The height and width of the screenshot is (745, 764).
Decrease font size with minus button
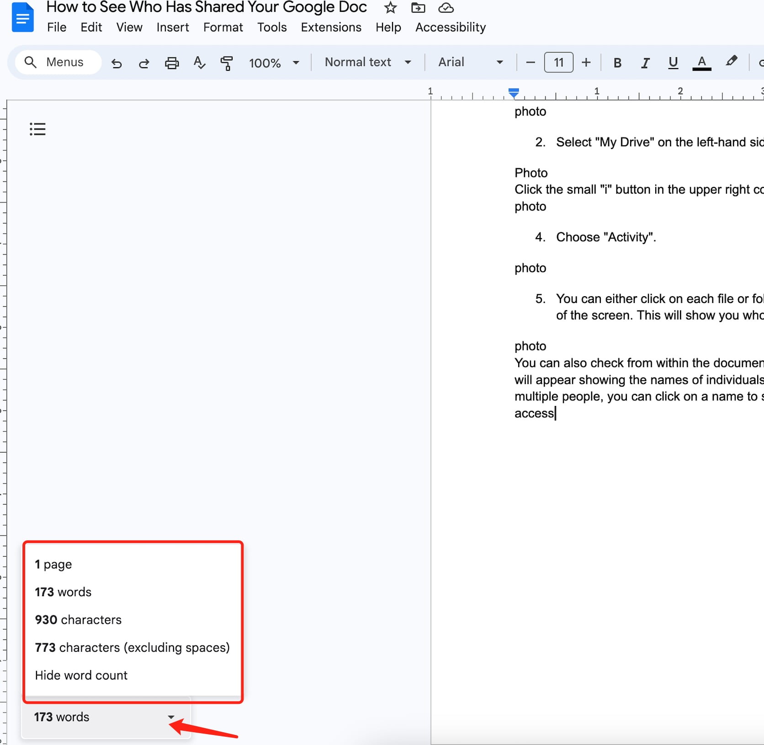click(x=531, y=62)
